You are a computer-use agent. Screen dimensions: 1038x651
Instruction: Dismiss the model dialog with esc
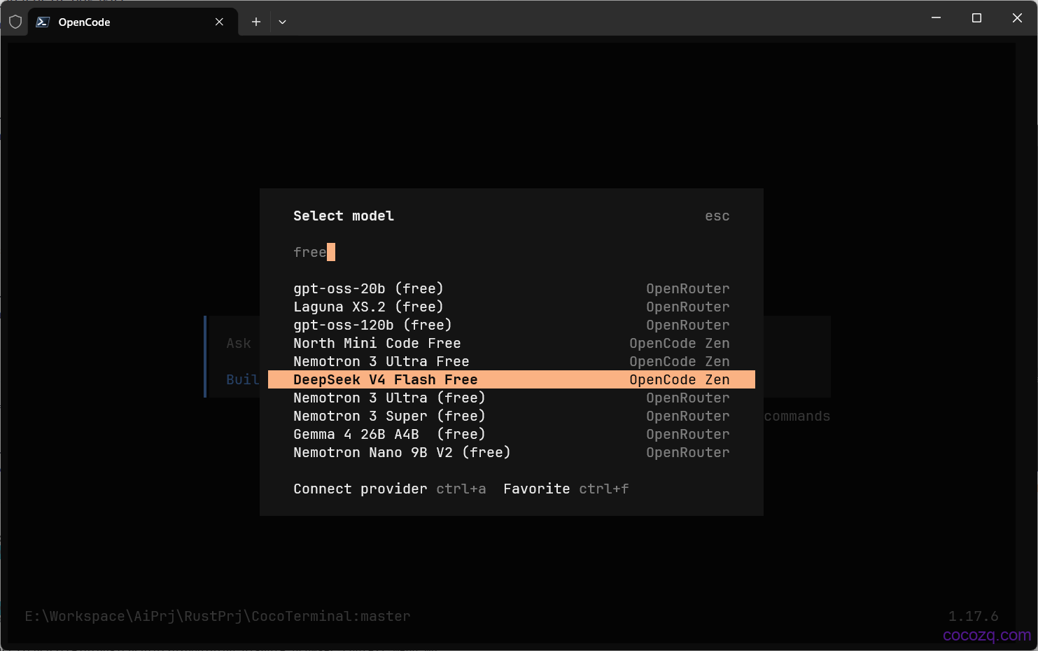[717, 216]
